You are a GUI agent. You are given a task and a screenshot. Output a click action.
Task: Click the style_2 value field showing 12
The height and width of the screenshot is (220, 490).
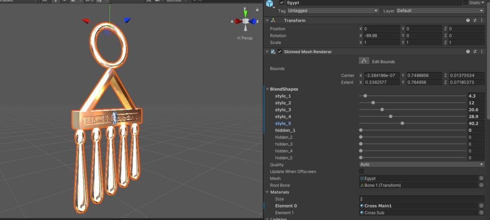point(476,103)
